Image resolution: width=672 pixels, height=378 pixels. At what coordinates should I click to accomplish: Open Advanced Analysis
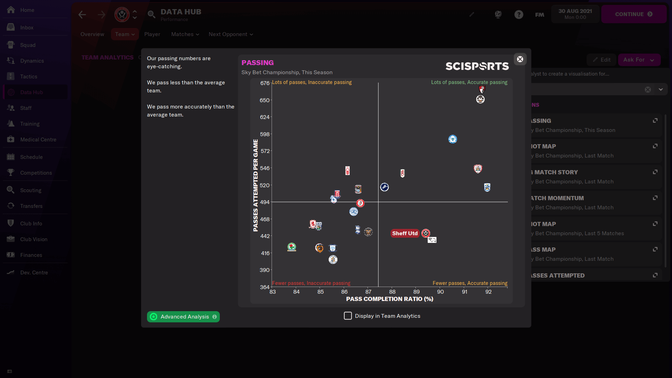[x=183, y=317]
